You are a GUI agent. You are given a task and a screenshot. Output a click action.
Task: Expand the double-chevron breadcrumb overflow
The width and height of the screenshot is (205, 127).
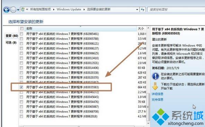click(27, 9)
